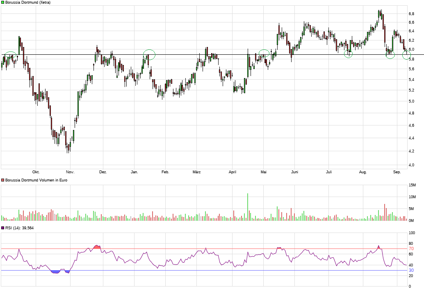Viewport: 424px width, 291px height.
Task: Click the red overbought RSI area near Dez.
Action: tap(97, 247)
